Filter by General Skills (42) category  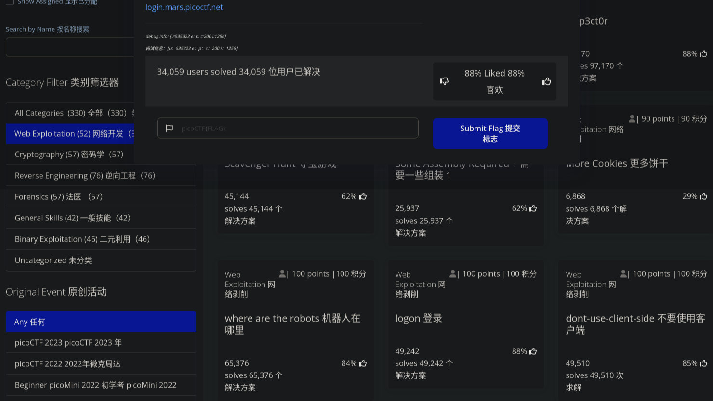[101, 218]
